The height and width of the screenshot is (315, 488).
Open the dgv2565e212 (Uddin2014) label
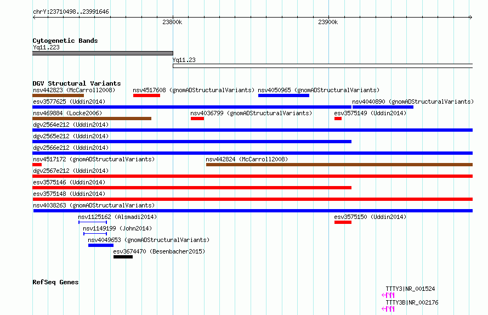[x=71, y=136]
